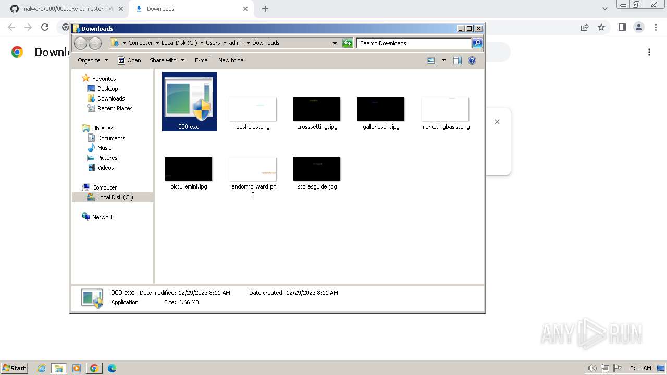
Task: Open the Chrome profile icon
Action: pyautogui.click(x=638, y=27)
